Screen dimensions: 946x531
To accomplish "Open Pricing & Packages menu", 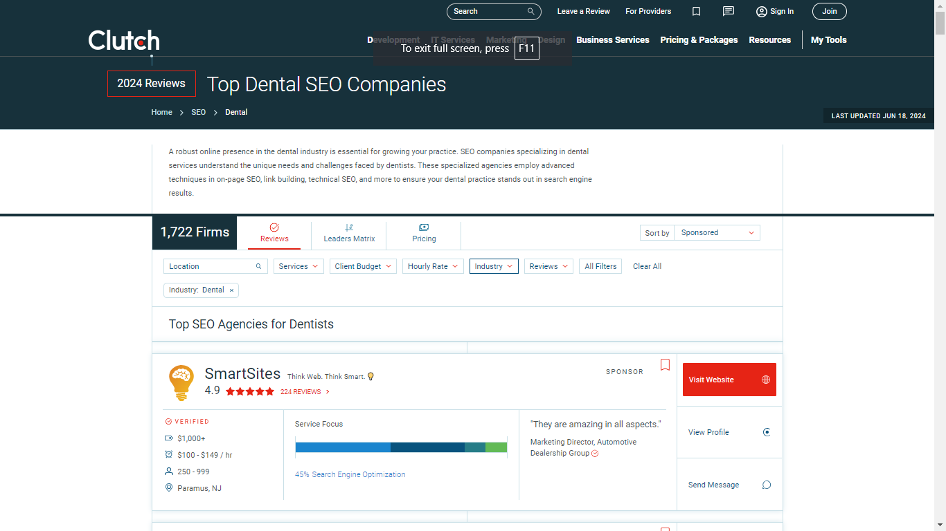I will pyautogui.click(x=699, y=40).
